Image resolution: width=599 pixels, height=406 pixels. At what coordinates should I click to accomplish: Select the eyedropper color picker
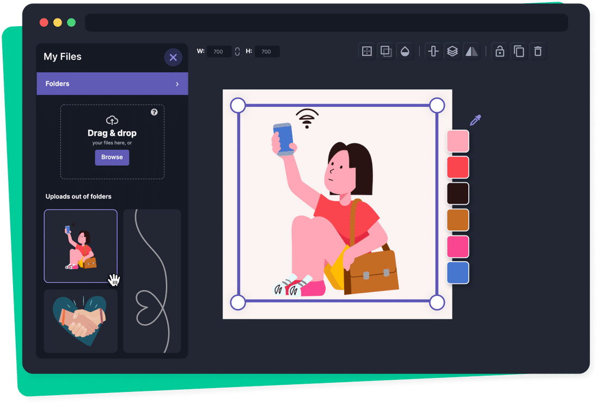coord(475,120)
